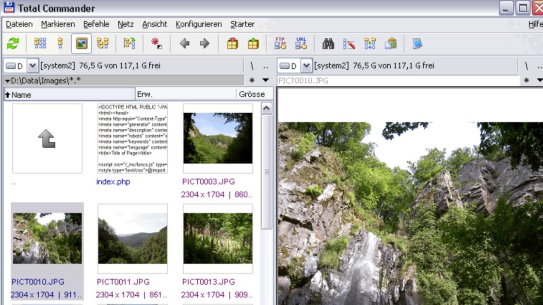
Task: Toggle the thumbnail view mode
Action: [x=80, y=43]
